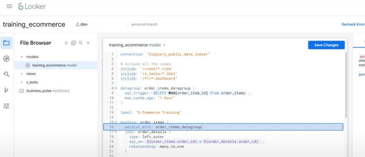Viewport: 365px width, 157px height.
Task: Open the File Browser folder icon in sidebar
Action: pos(6,43)
